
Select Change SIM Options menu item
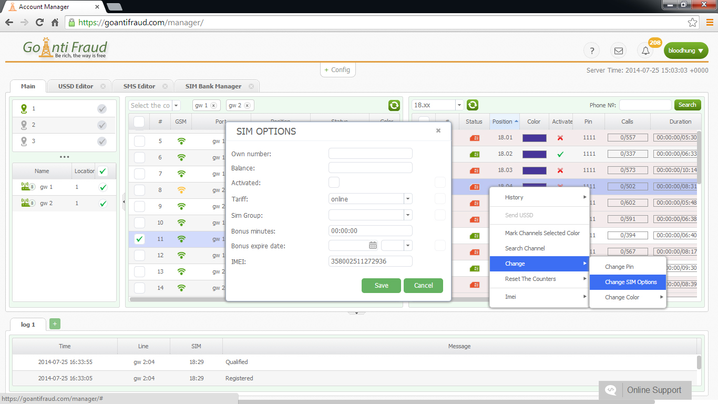[x=630, y=282]
